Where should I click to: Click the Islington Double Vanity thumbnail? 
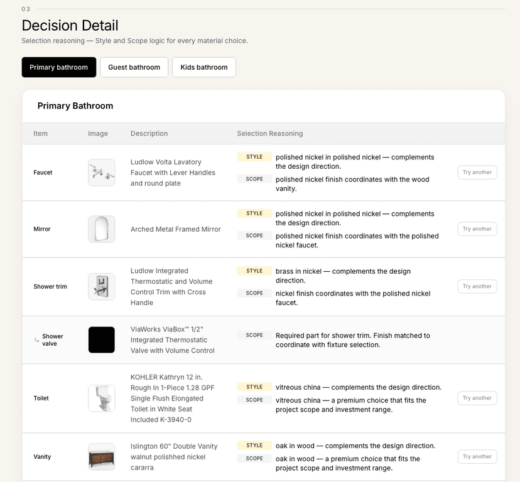(101, 457)
